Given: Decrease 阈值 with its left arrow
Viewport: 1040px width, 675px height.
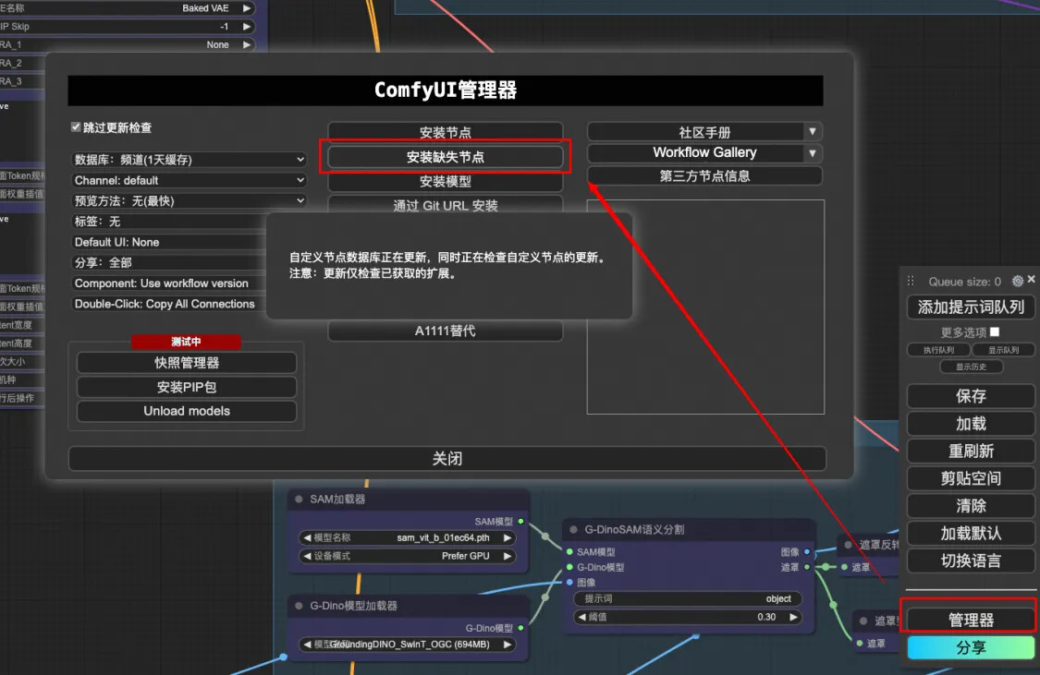Looking at the screenshot, I should [x=581, y=617].
